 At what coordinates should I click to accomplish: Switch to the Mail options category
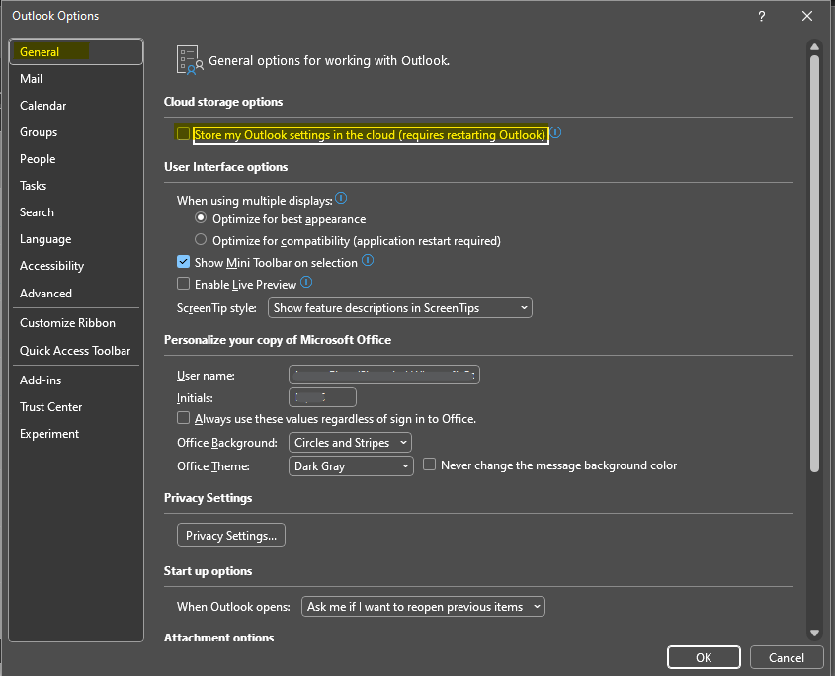76,79
